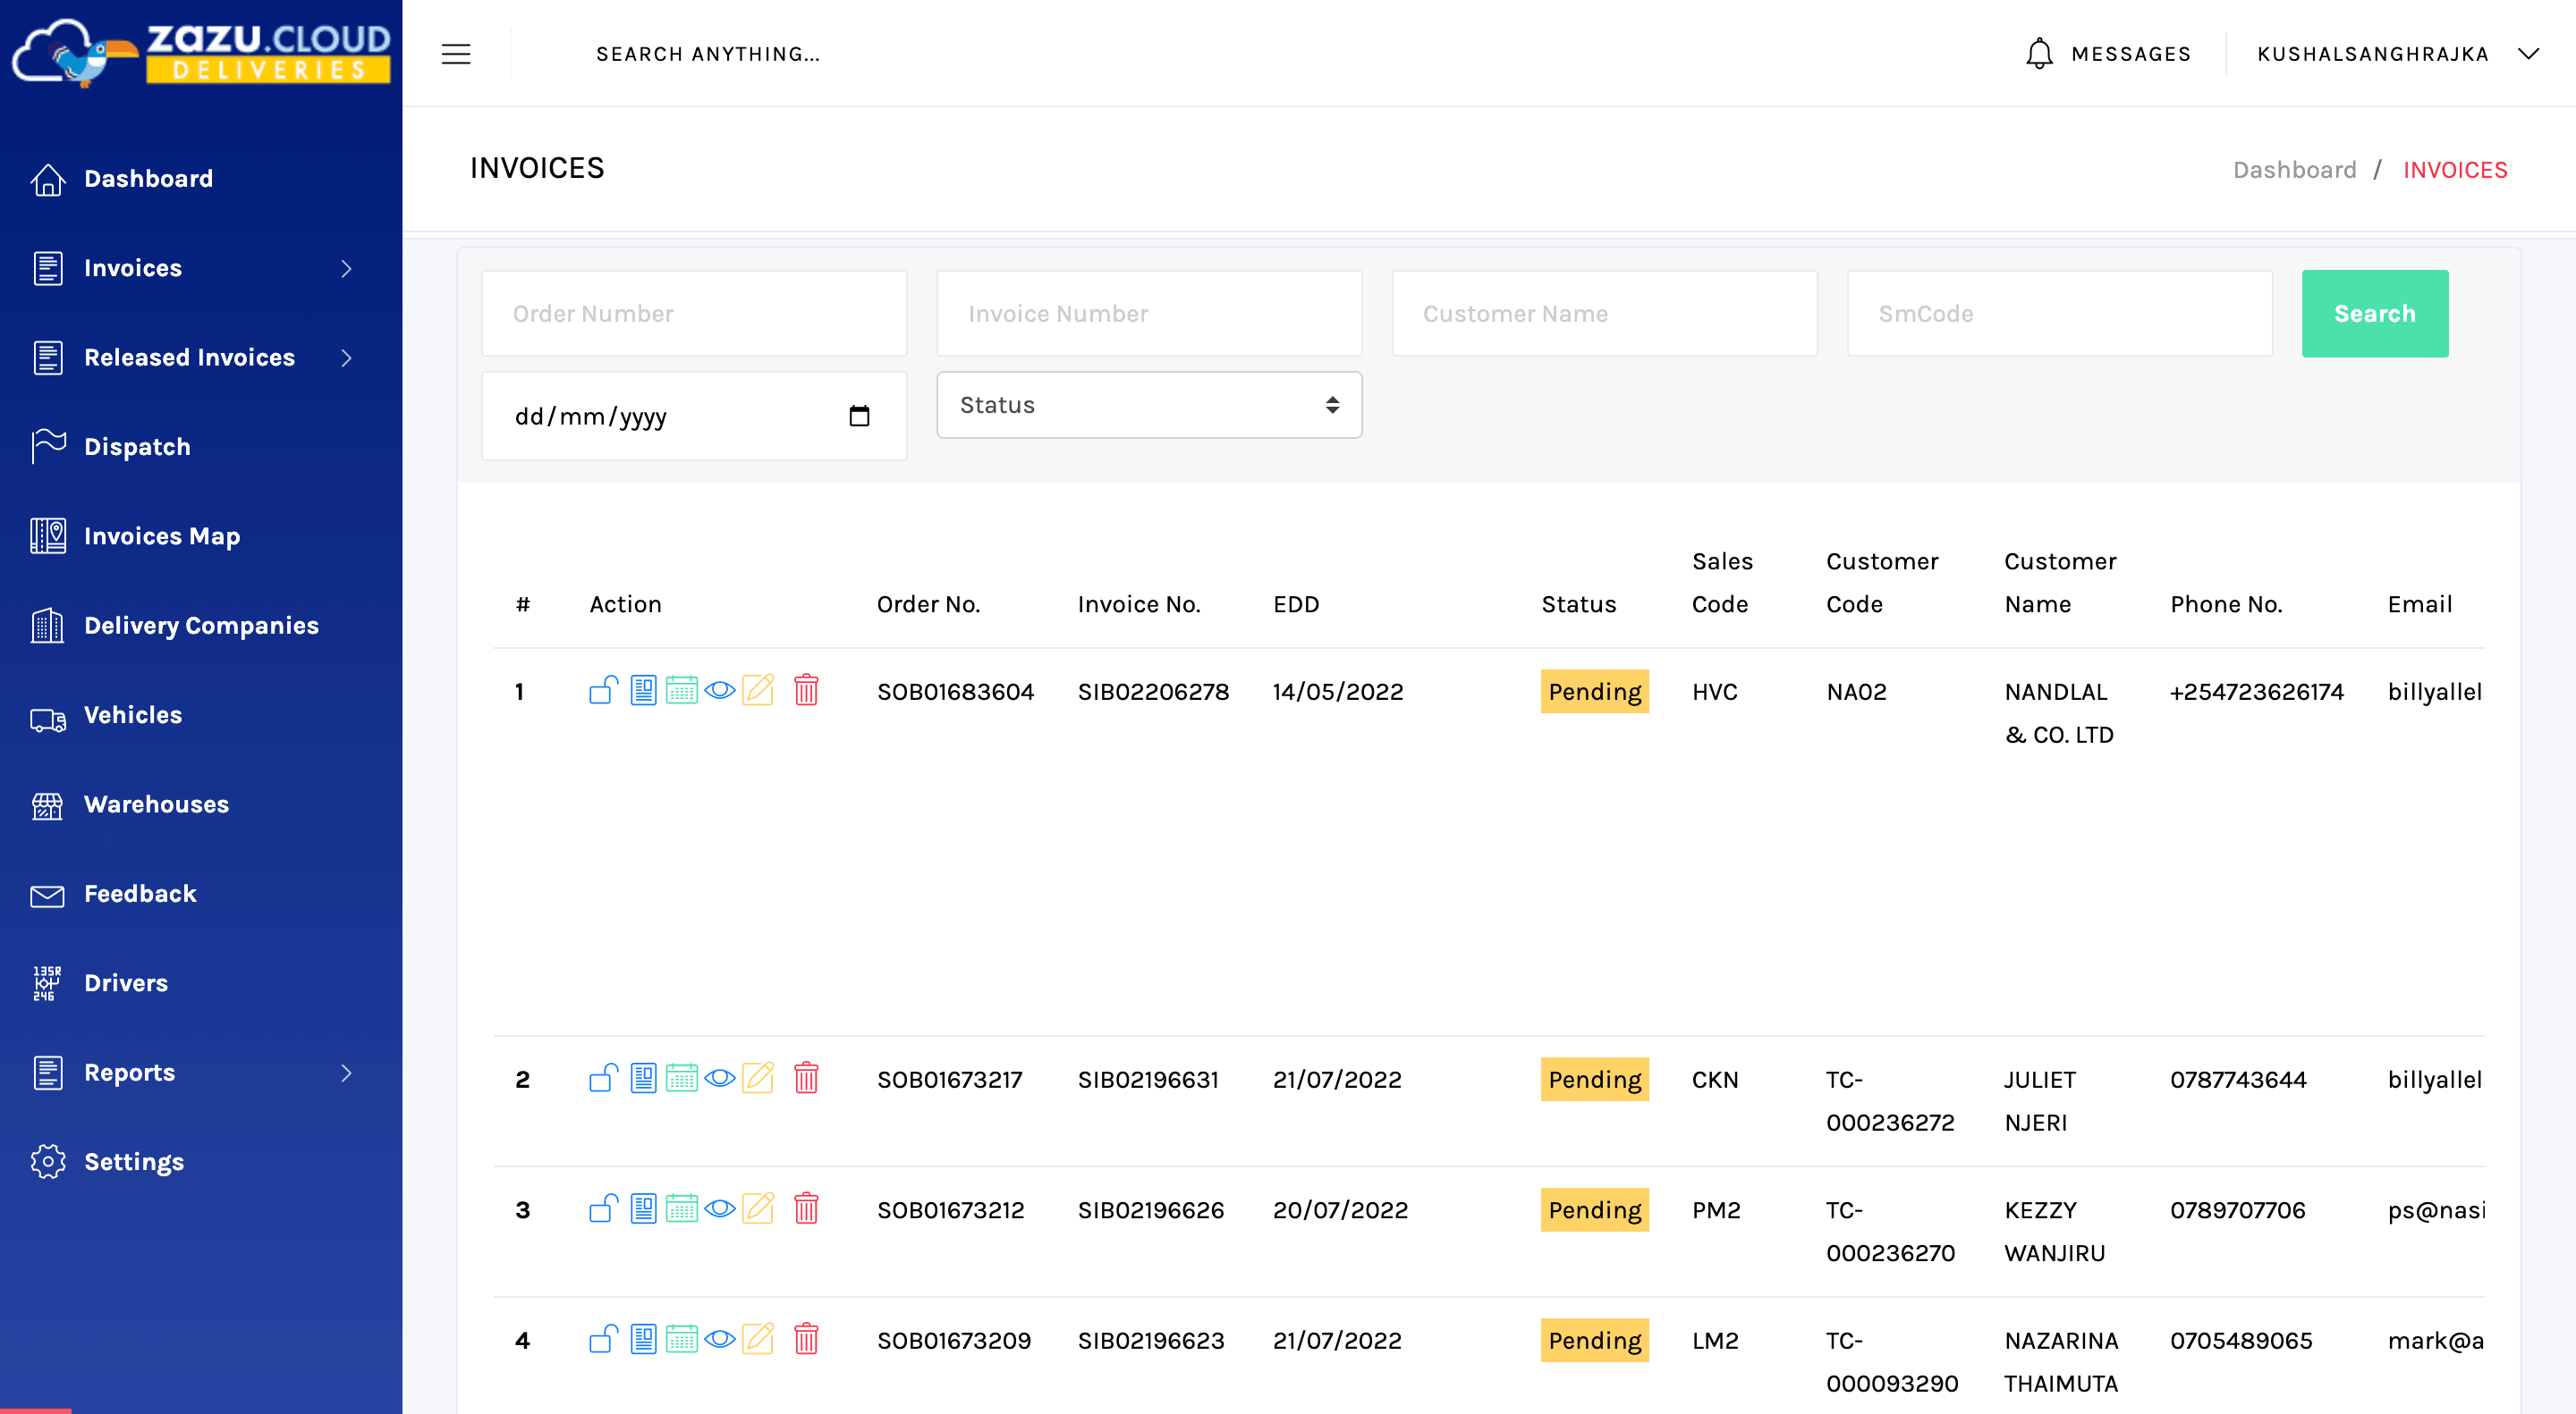Click the Order Number input field

coord(694,314)
